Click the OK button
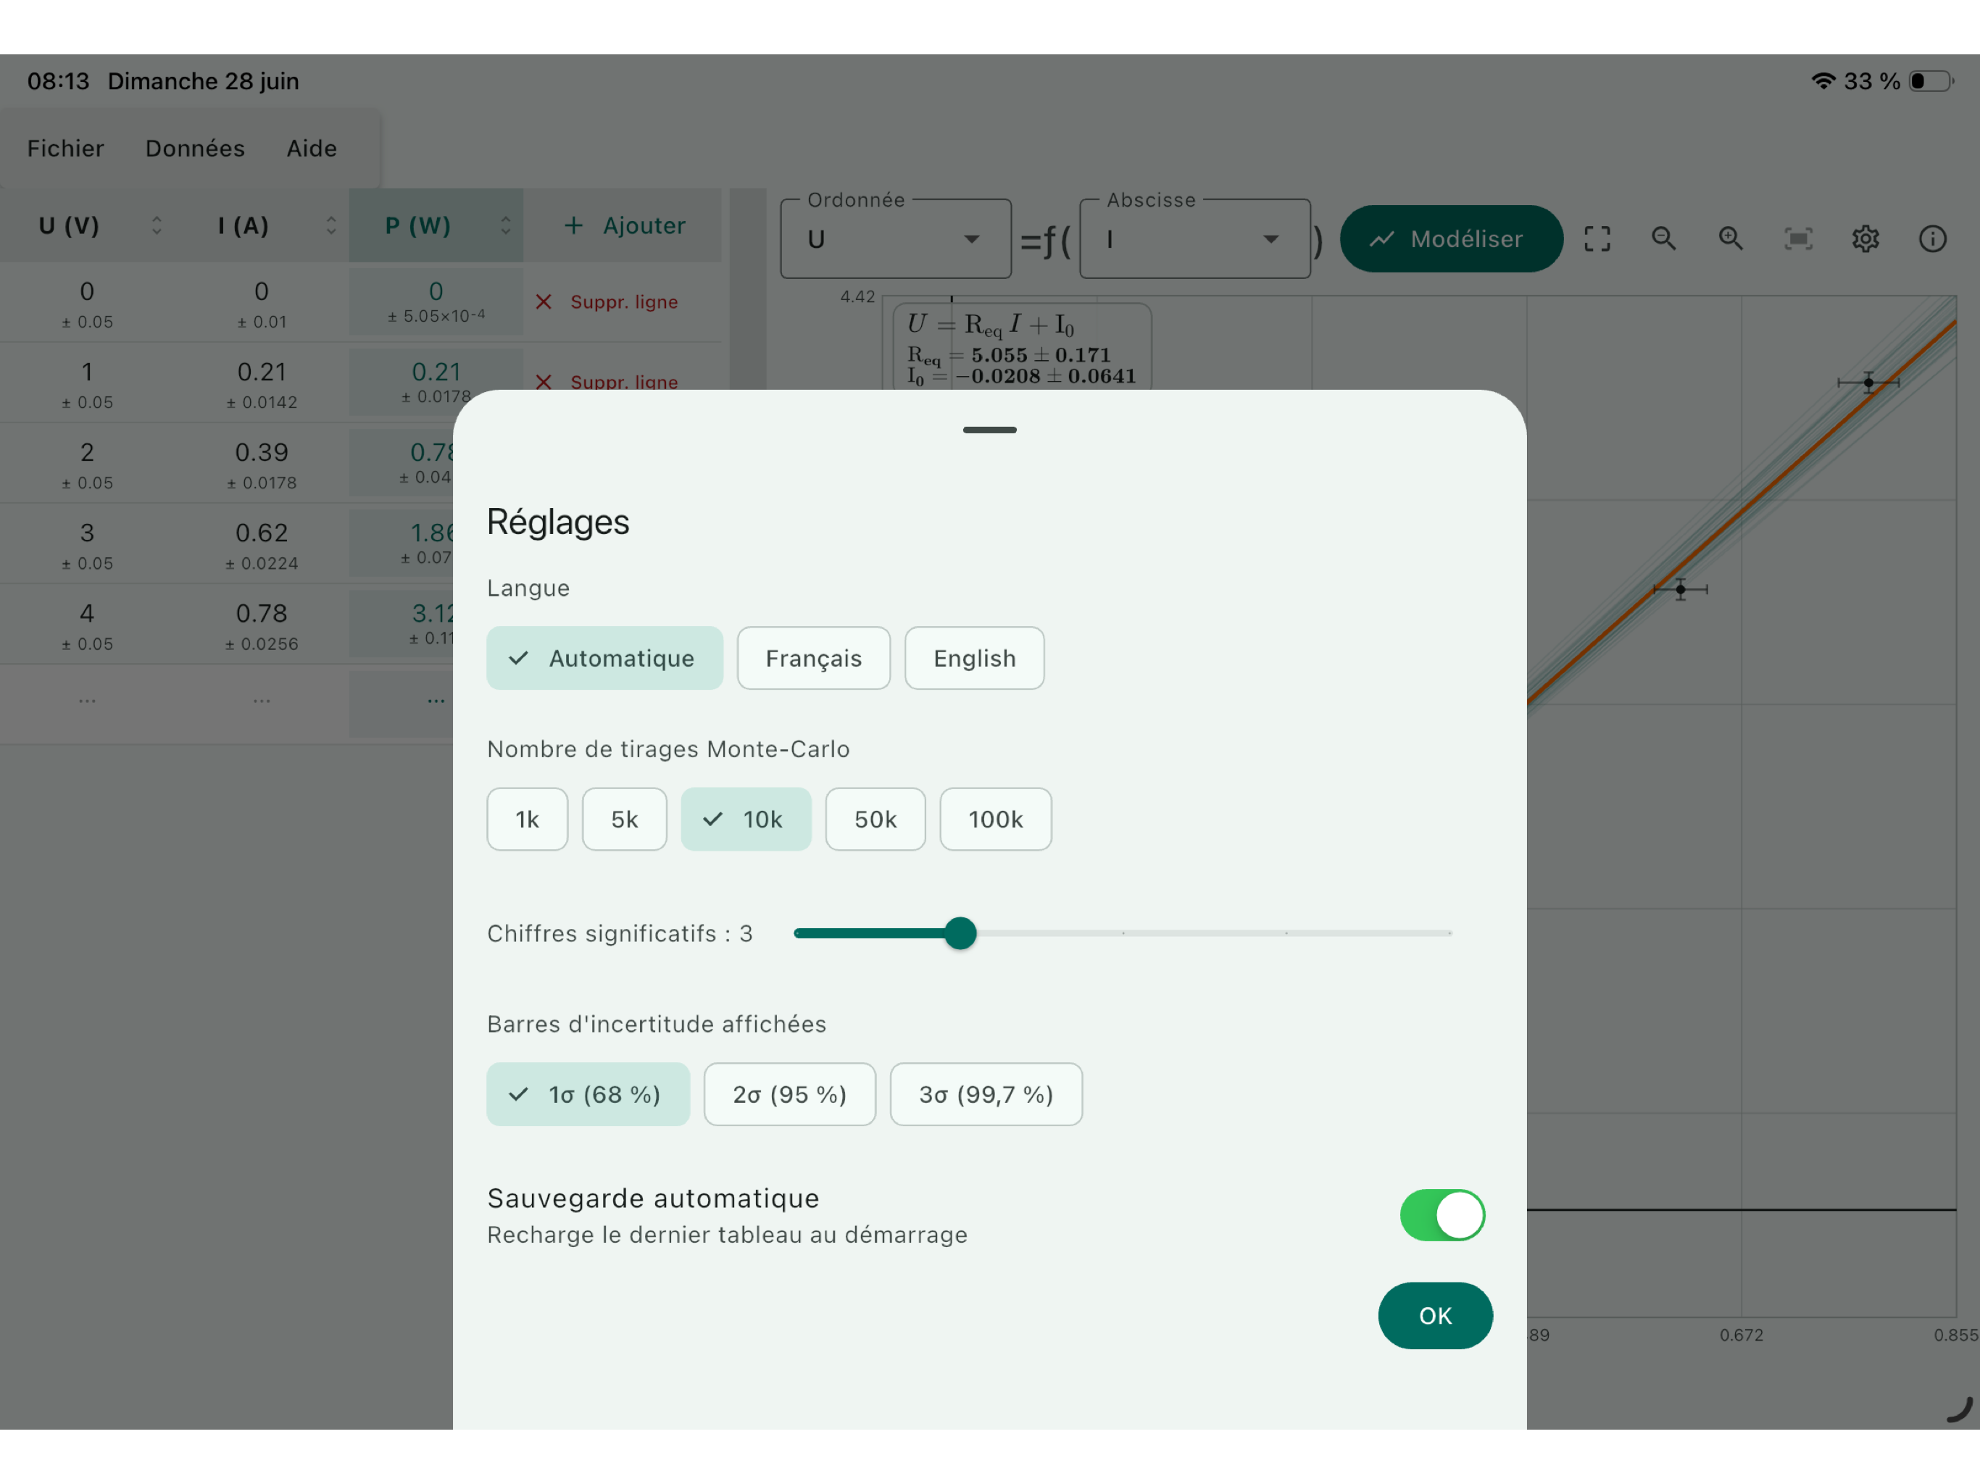The image size is (1980, 1484). (1435, 1315)
